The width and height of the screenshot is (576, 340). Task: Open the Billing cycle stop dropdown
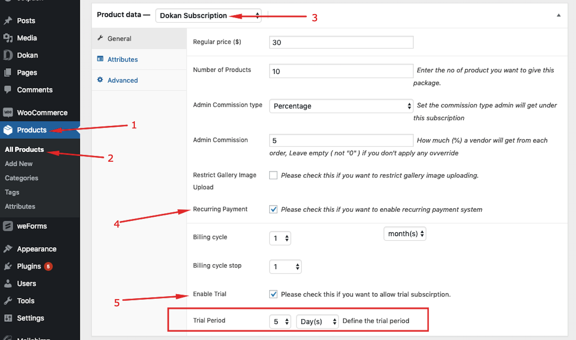tap(285, 267)
